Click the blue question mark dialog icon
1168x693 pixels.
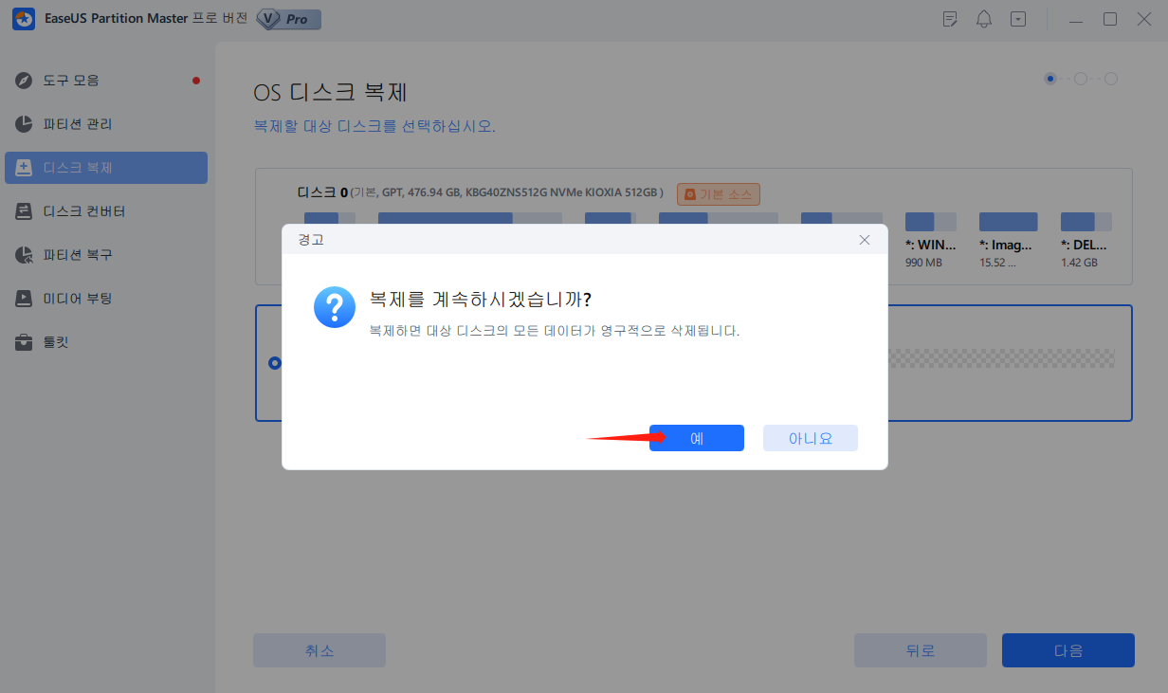pyautogui.click(x=335, y=308)
